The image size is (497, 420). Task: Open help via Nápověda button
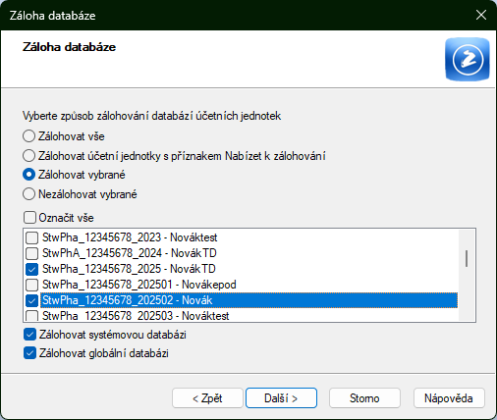(x=449, y=398)
